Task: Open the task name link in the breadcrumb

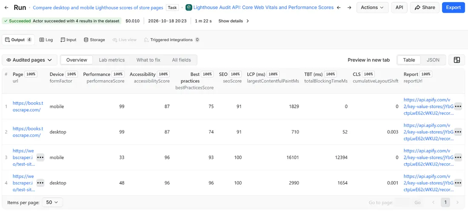Action: [98, 8]
